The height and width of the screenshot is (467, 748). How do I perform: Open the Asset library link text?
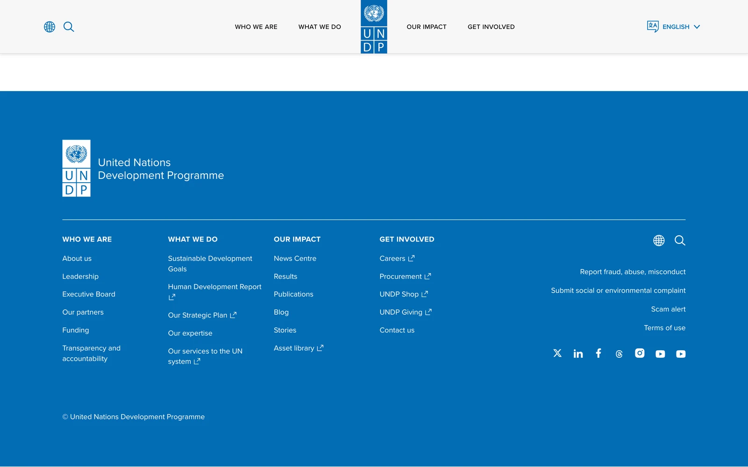pyautogui.click(x=294, y=348)
